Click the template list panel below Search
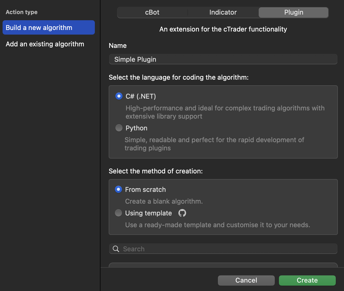344x291 pixels. (x=223, y=265)
